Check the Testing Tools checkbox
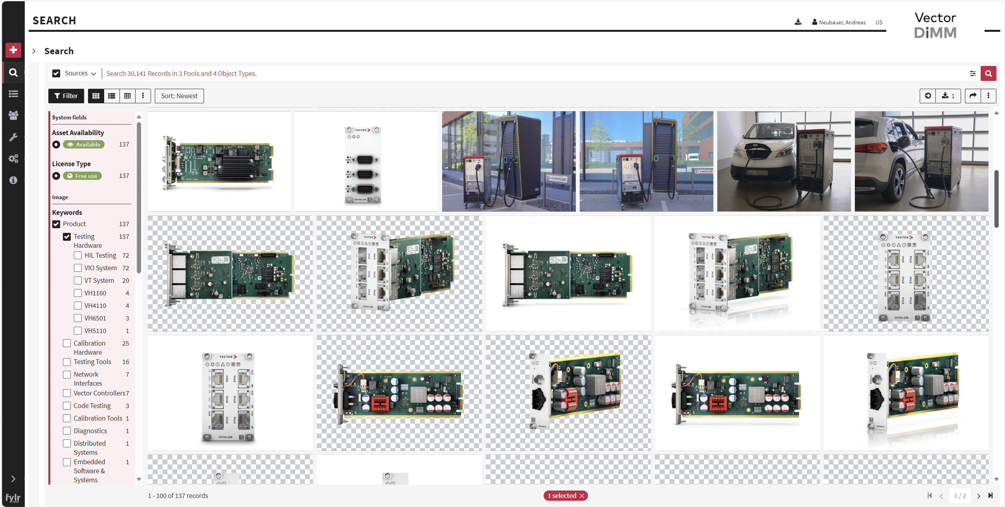 point(67,362)
